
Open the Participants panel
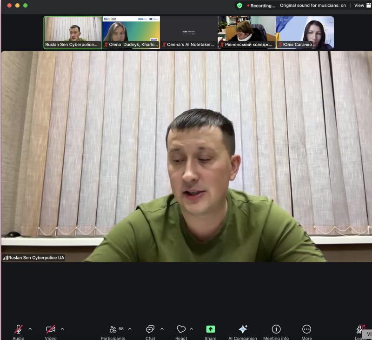pos(113,329)
